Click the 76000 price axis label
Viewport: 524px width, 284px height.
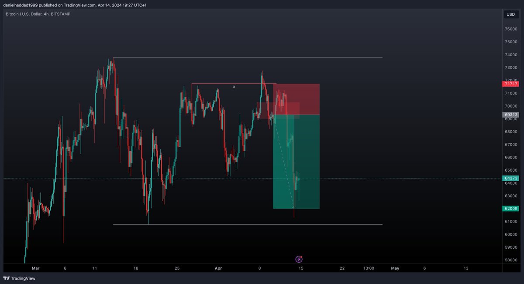click(511, 29)
